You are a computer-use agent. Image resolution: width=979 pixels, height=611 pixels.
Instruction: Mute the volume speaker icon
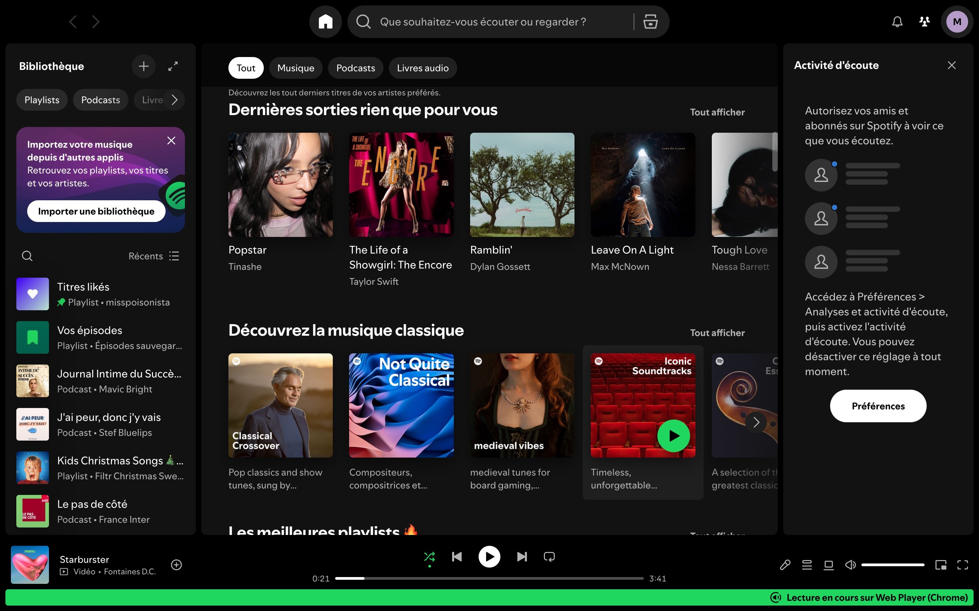pyautogui.click(x=851, y=564)
